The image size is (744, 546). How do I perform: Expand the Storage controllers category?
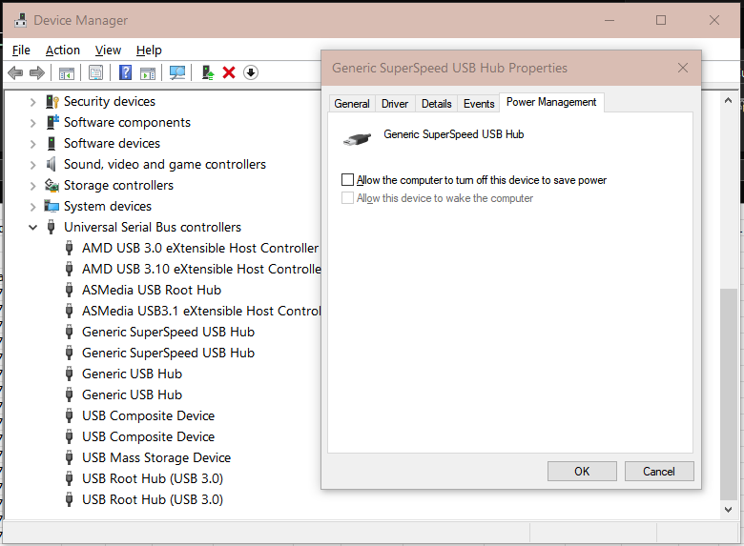tap(33, 185)
